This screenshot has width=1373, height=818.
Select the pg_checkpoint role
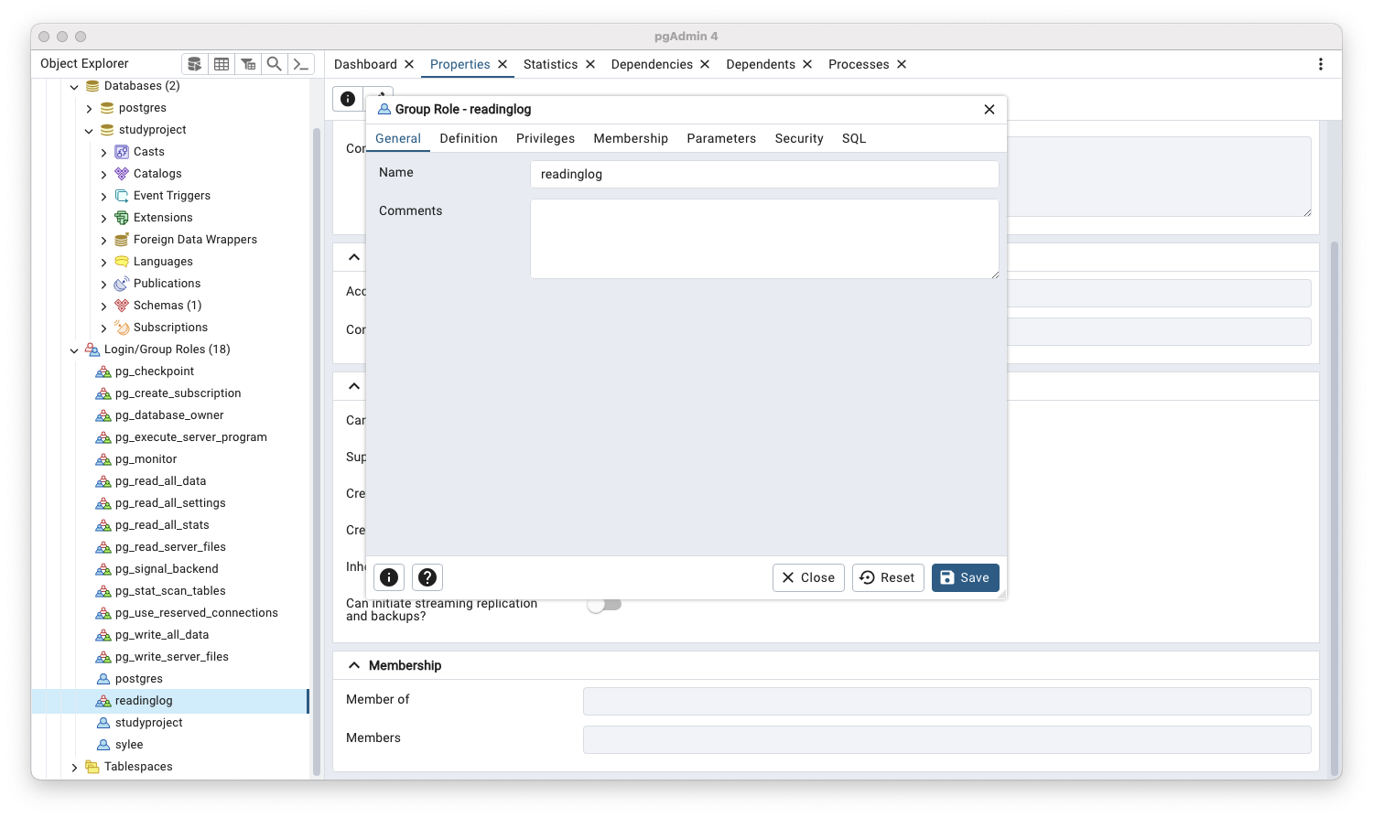pyautogui.click(x=154, y=371)
